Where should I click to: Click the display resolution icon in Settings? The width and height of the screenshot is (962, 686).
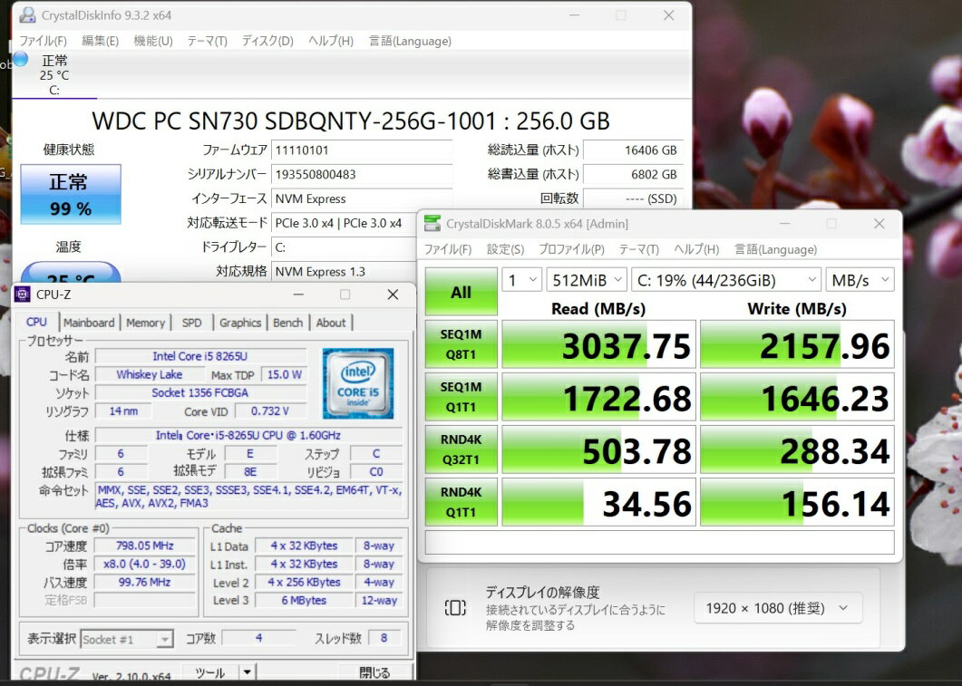455,608
